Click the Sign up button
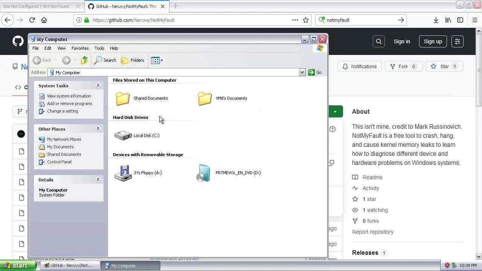482x271 pixels. [x=433, y=41]
